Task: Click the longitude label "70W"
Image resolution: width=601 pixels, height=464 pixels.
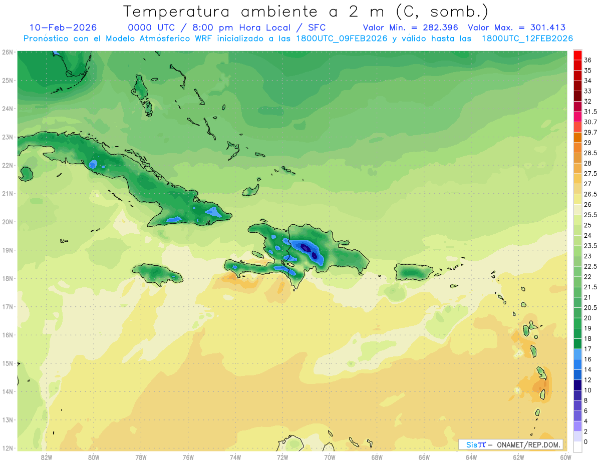Action: (x=330, y=457)
